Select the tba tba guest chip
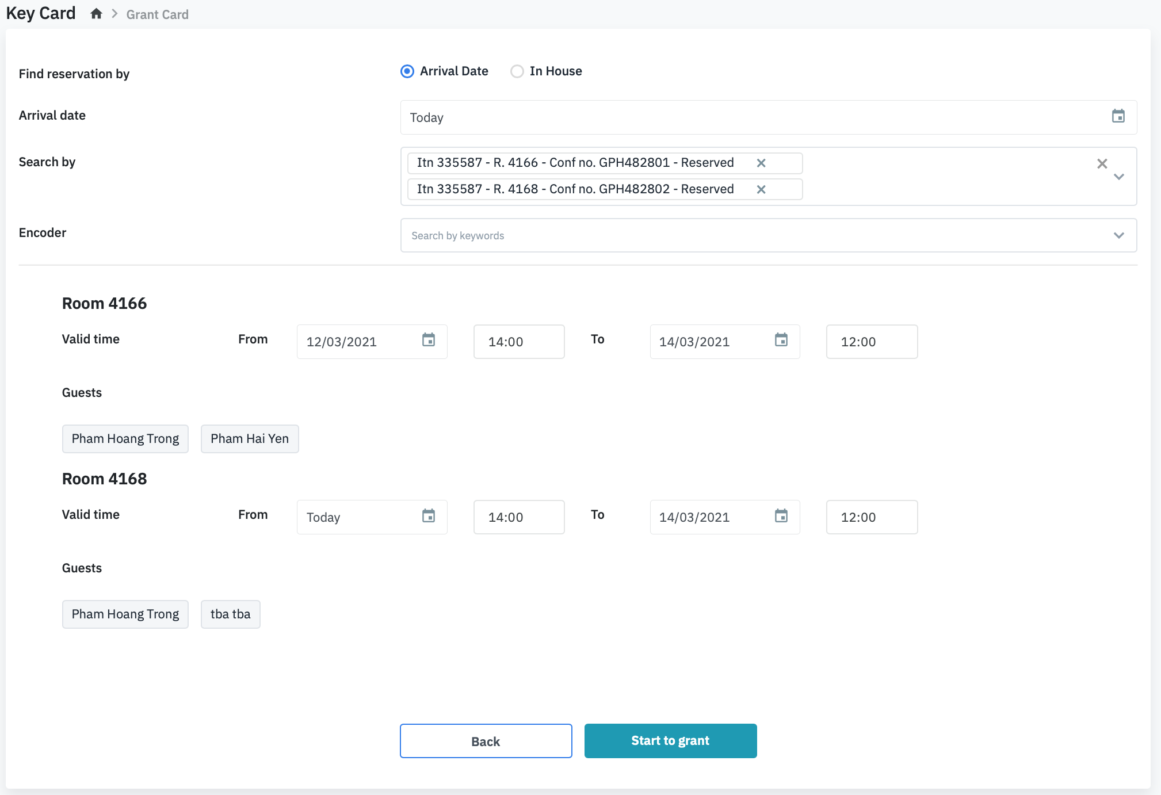This screenshot has width=1161, height=795. [x=230, y=614]
